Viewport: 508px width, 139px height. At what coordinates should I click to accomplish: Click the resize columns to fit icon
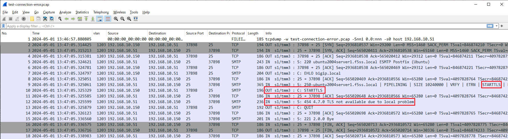(x=136, y=19)
